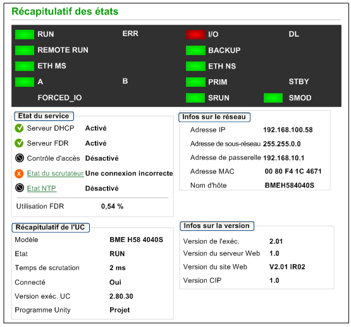The width and height of the screenshot is (351, 327).
Task: Click the IP address value 192.168.100.58
Action: [288, 130]
